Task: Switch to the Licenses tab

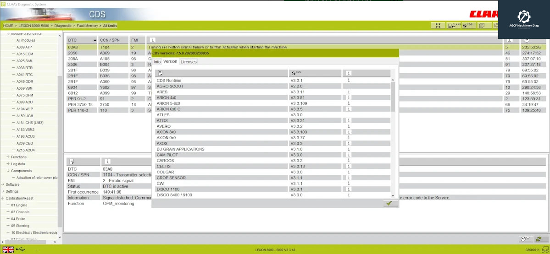Action: (189, 62)
